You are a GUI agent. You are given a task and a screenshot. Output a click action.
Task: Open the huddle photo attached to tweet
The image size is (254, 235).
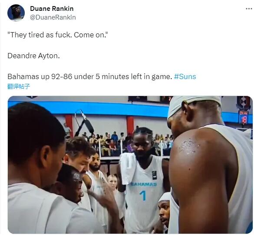130,165
